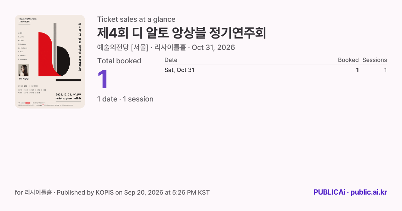Open the concert poster thumbnail
402x211 pixels.
pos(50,62)
